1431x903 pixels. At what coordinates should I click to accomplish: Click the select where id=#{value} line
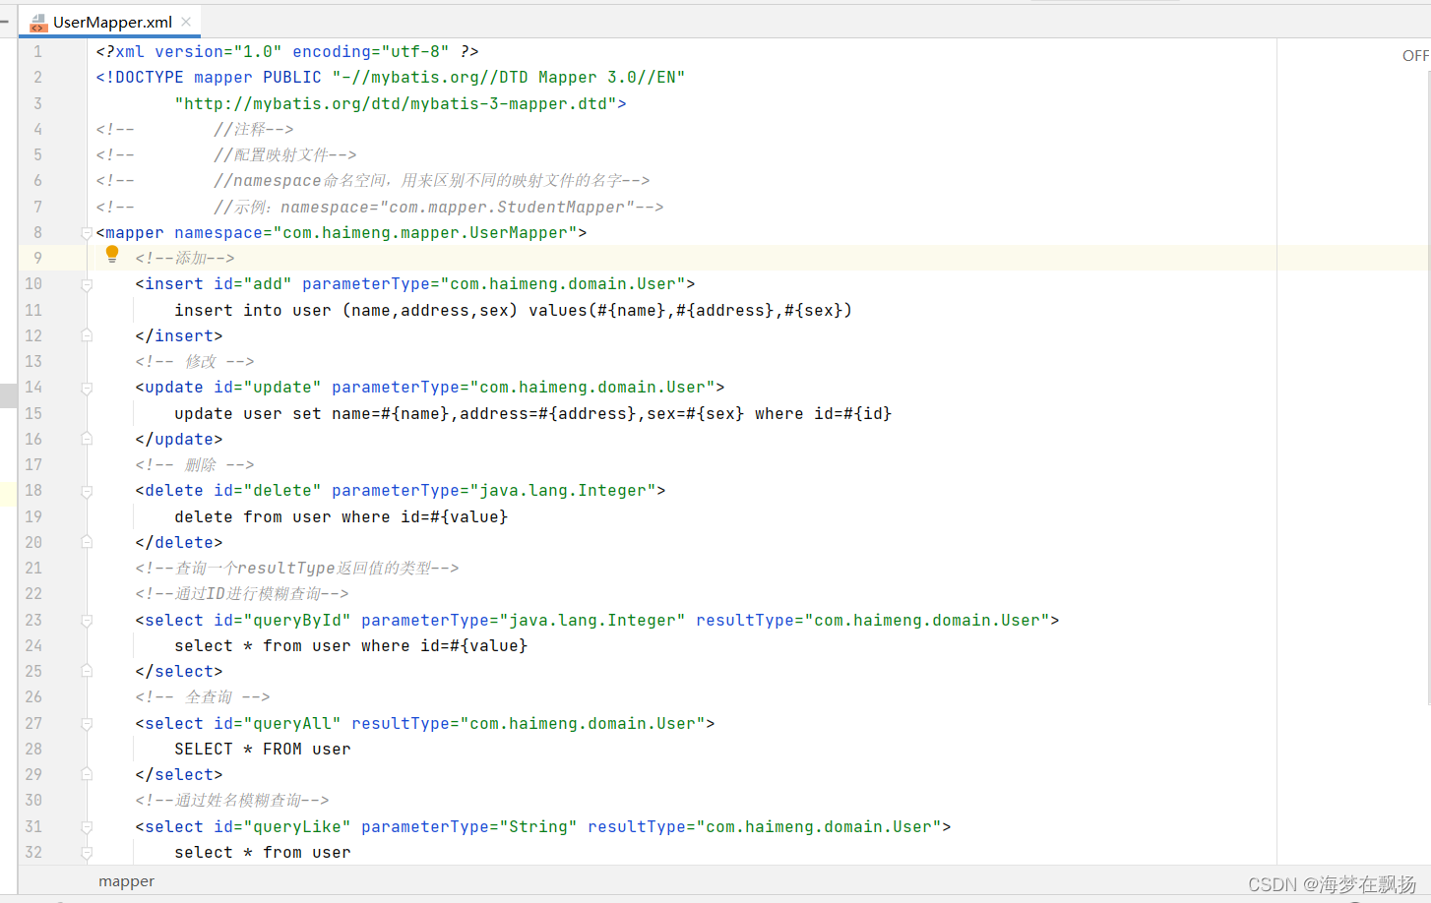350,646
